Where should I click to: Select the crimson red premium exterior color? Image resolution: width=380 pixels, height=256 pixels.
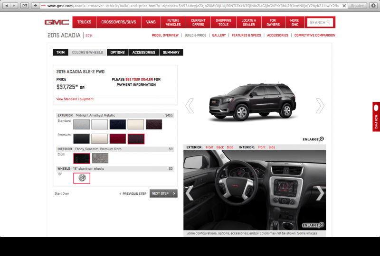(x=118, y=139)
